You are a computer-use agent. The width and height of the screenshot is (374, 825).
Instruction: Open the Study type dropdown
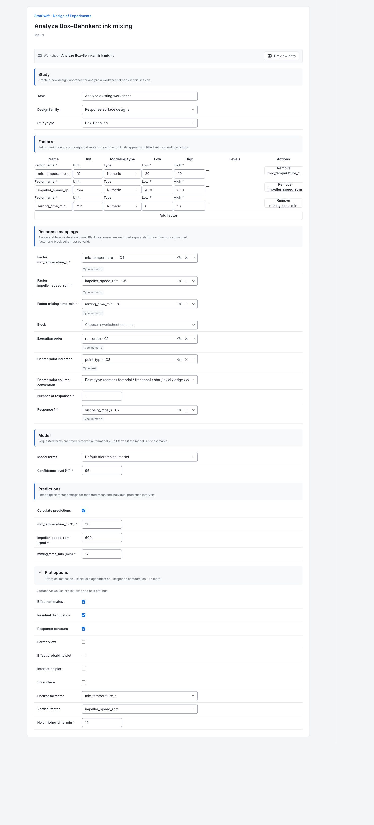(x=139, y=123)
